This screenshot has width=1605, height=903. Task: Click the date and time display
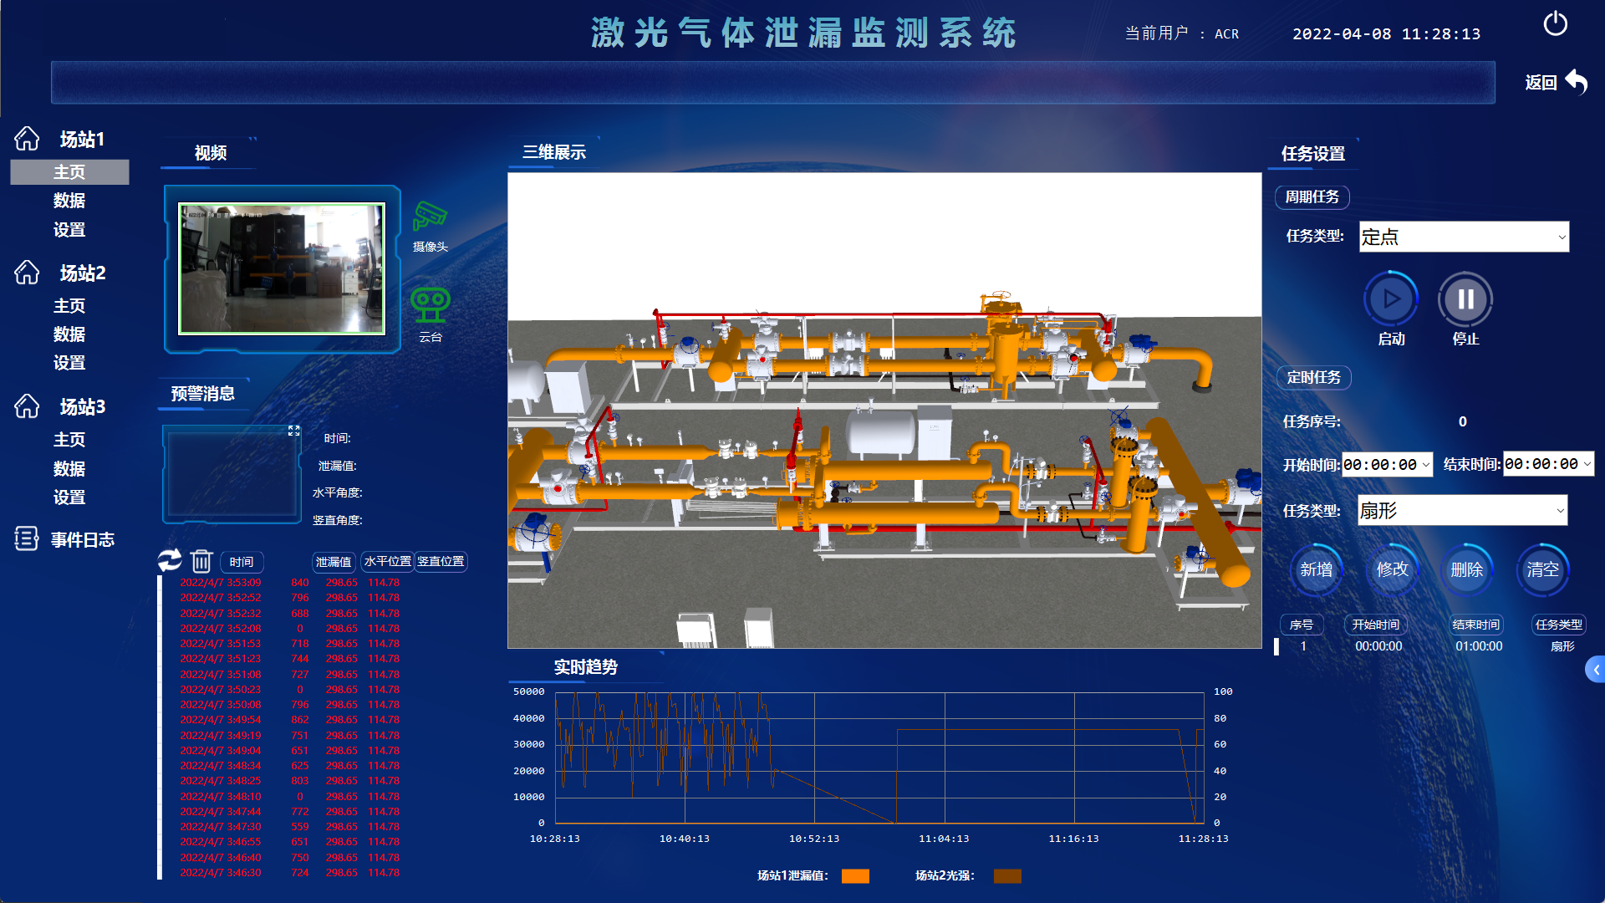pos(1387,34)
